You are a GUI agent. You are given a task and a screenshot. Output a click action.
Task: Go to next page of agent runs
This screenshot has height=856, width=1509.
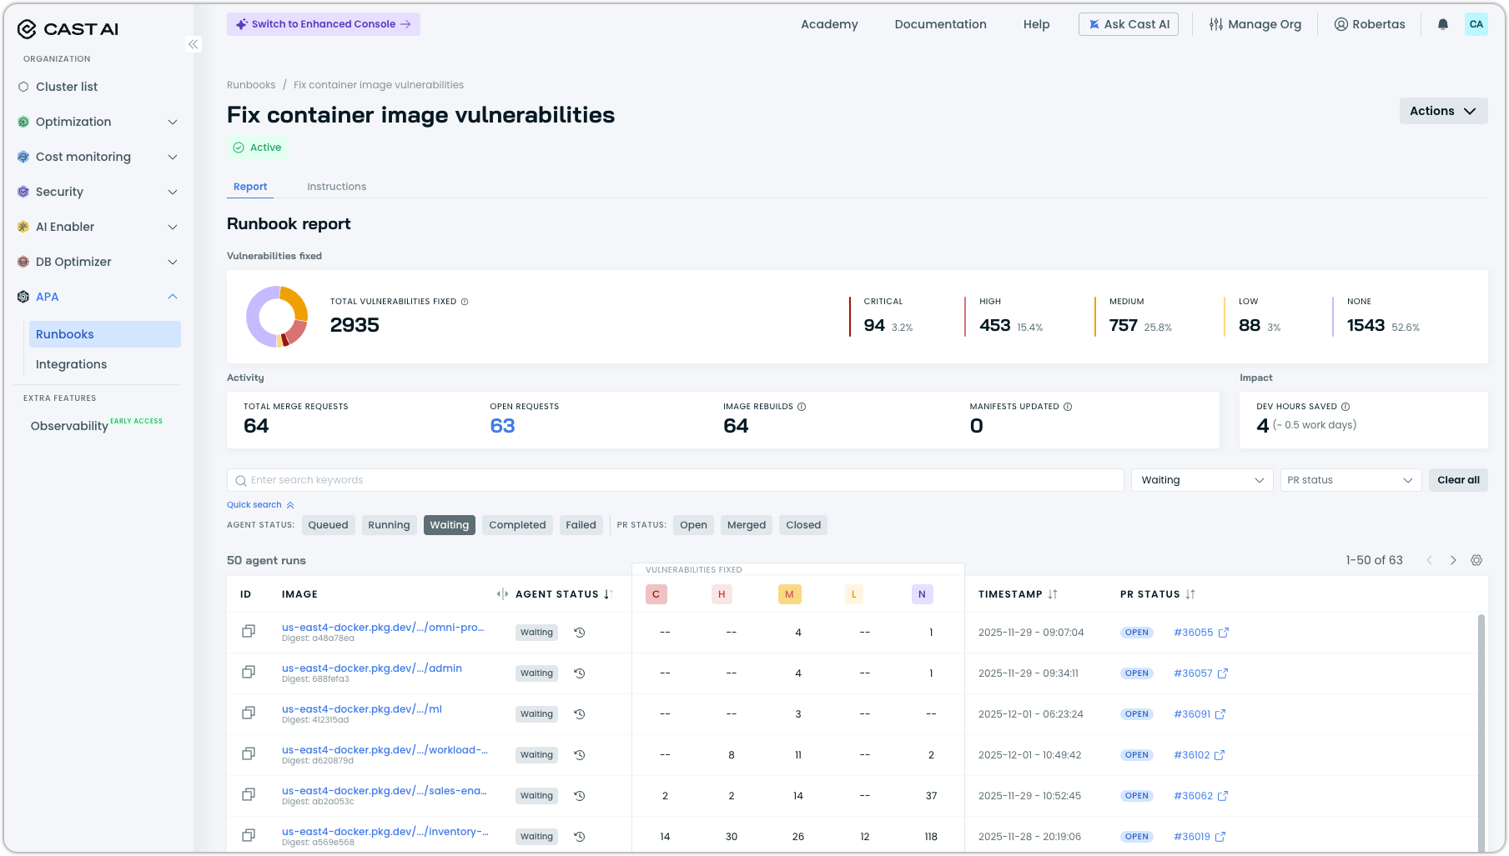(x=1453, y=560)
